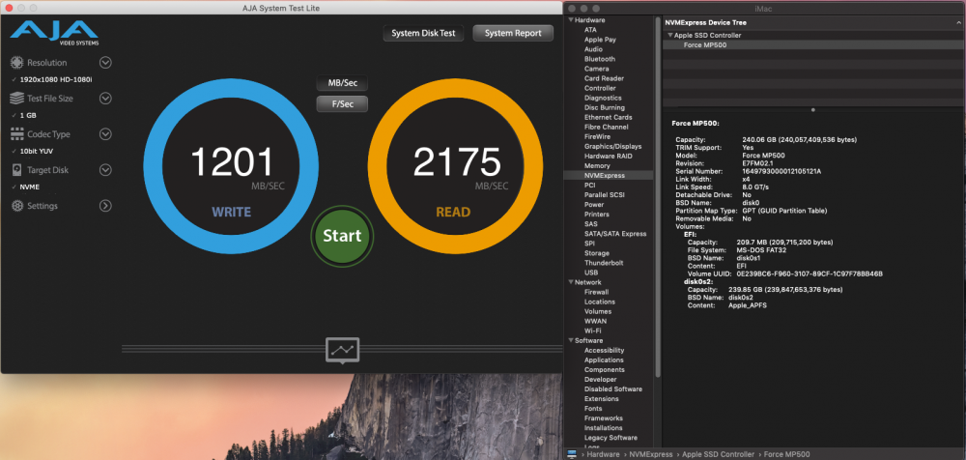Click the Codec Type film icon
966x460 pixels.
pos(17,134)
